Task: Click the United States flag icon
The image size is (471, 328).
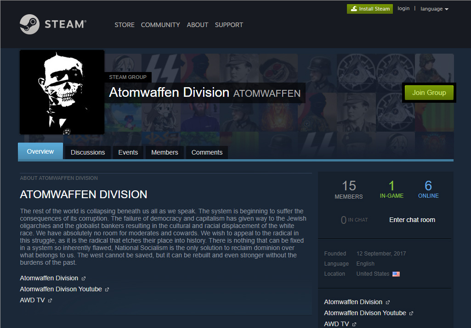Action: 396,274
